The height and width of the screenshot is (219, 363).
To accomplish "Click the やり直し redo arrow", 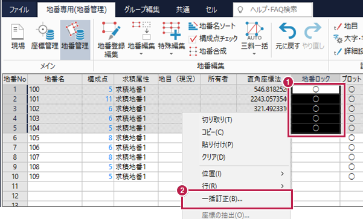I will click(313, 36).
